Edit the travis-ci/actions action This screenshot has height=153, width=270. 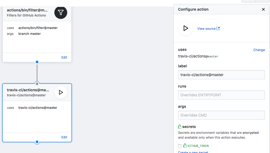64,137
